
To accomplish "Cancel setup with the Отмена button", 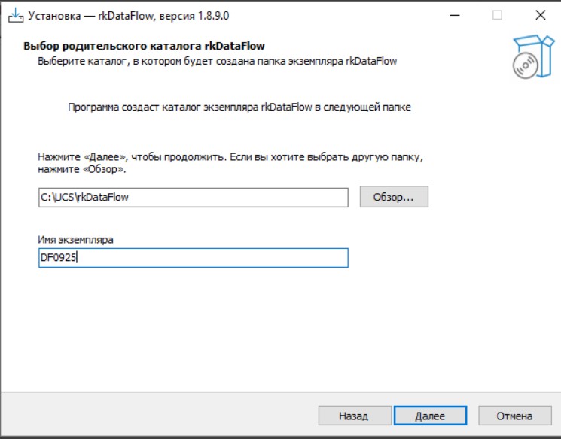I will 514,416.
